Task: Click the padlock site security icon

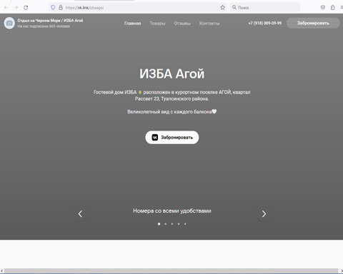Action: [x=61, y=8]
